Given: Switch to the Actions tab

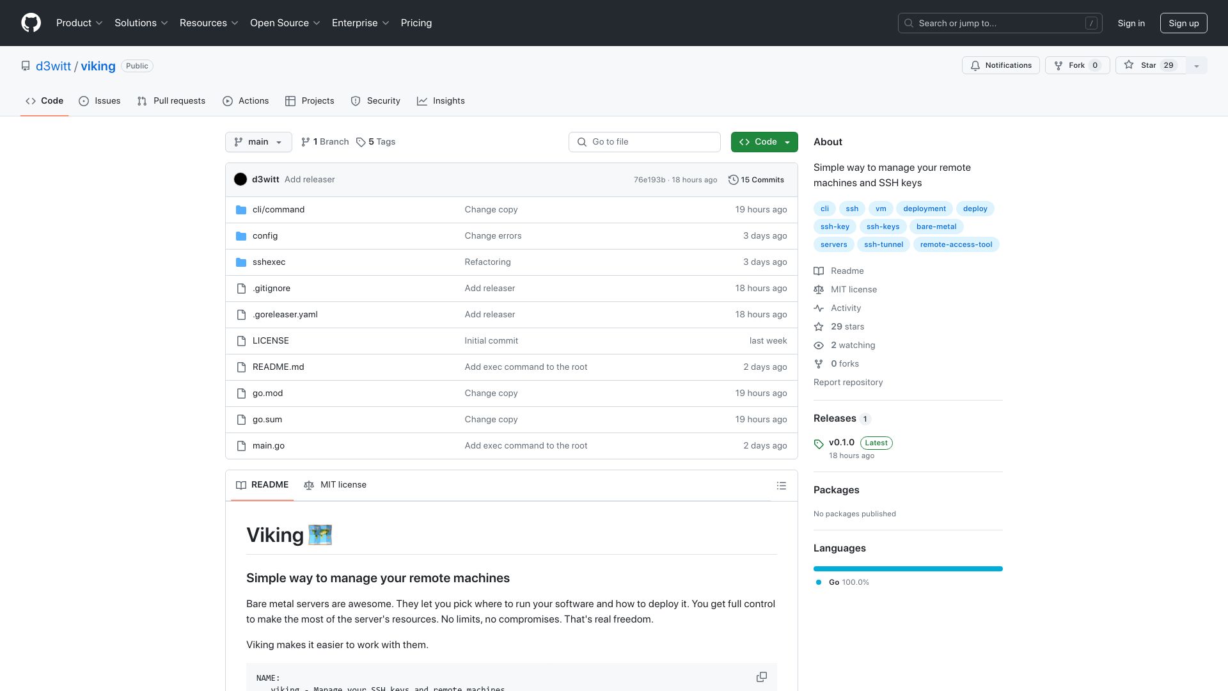Looking at the screenshot, I should 246,101.
